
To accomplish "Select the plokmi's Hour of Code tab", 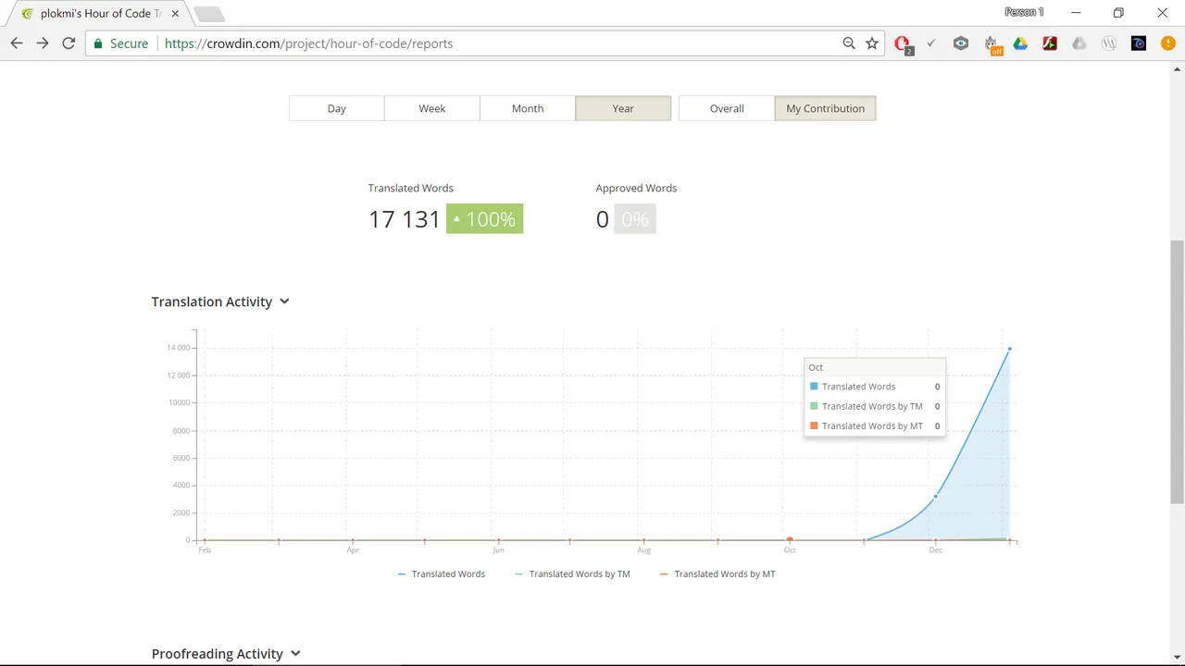I will pyautogui.click(x=100, y=14).
